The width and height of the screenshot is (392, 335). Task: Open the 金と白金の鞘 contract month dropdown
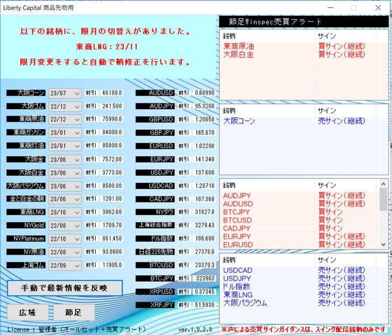[65, 199]
